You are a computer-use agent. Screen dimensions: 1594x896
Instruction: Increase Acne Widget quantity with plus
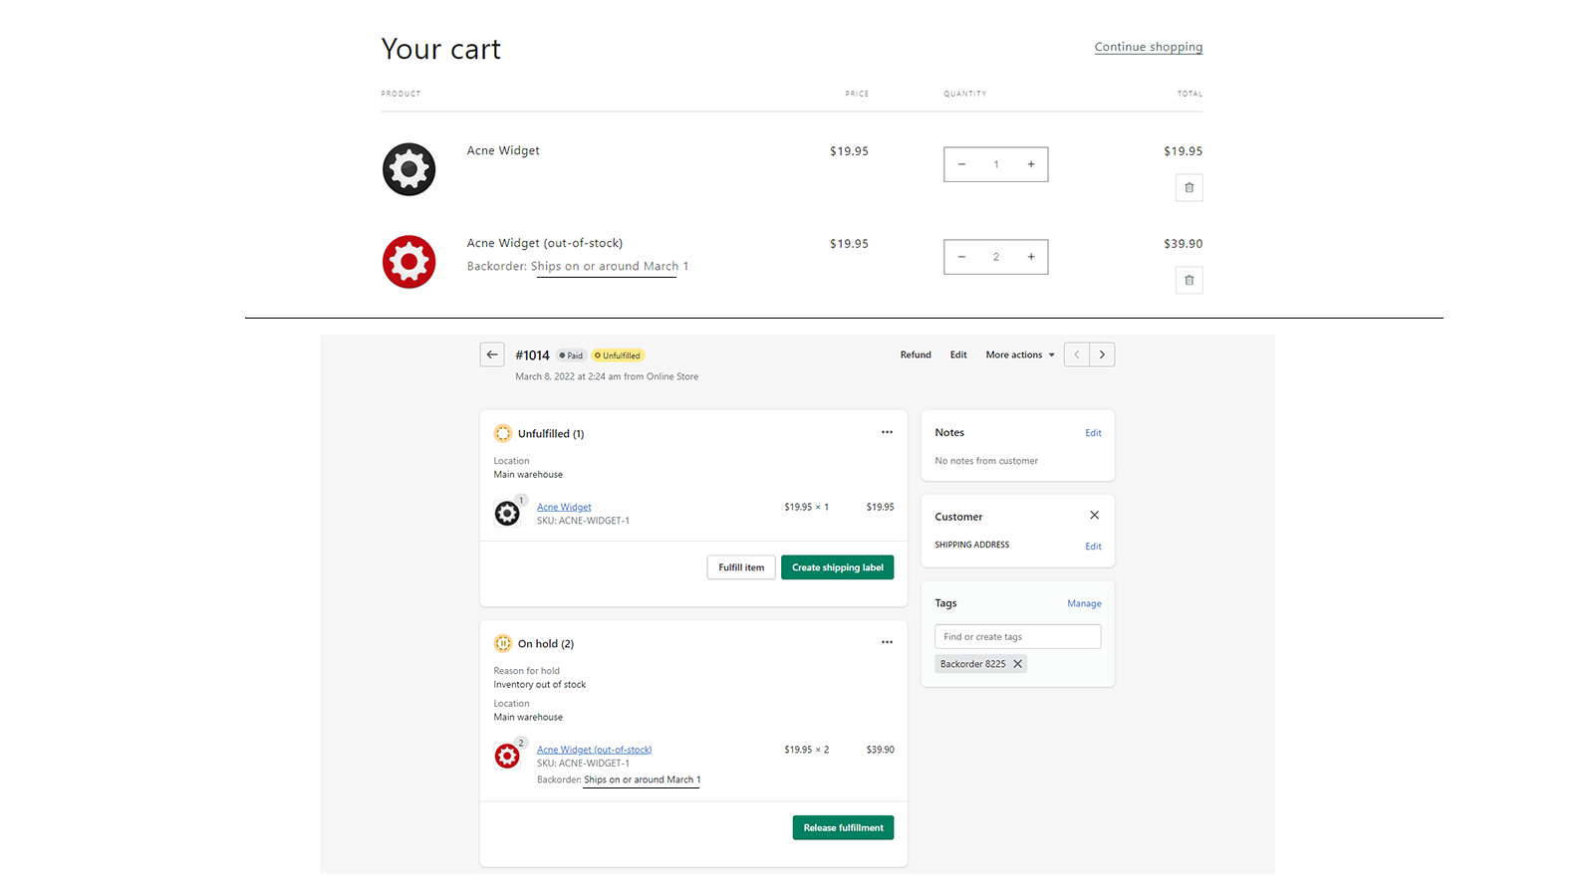1031,164
